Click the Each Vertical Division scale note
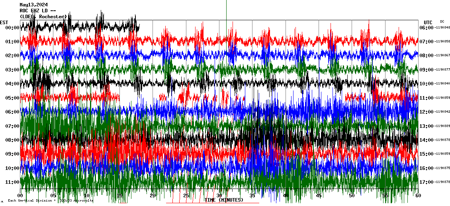450x206 pixels. (x=51, y=200)
